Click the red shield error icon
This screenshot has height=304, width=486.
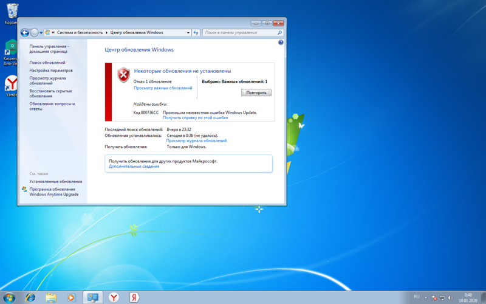pyautogui.click(x=123, y=75)
